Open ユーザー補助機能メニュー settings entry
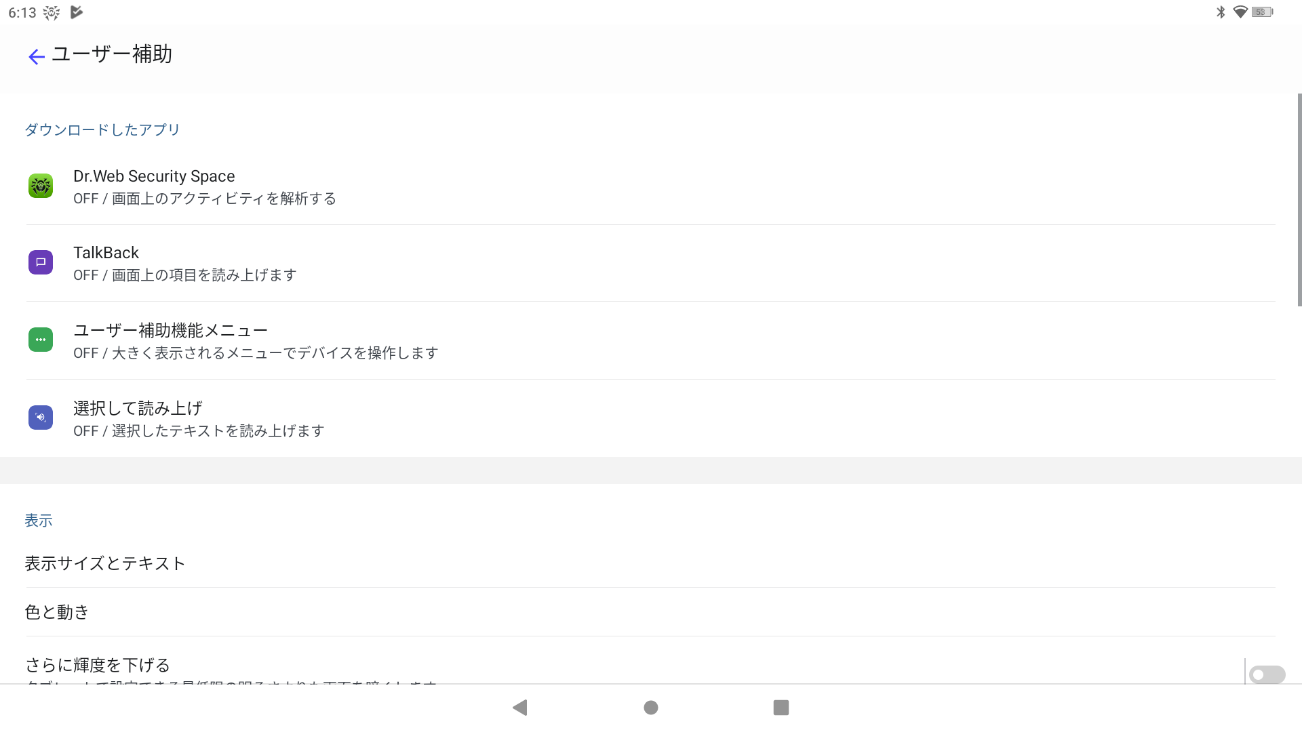This screenshot has height=732, width=1302. coord(651,340)
